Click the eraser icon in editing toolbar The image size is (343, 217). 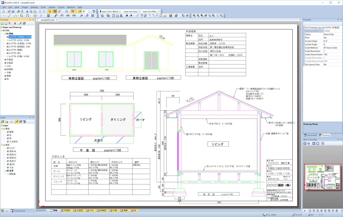click(127, 16)
